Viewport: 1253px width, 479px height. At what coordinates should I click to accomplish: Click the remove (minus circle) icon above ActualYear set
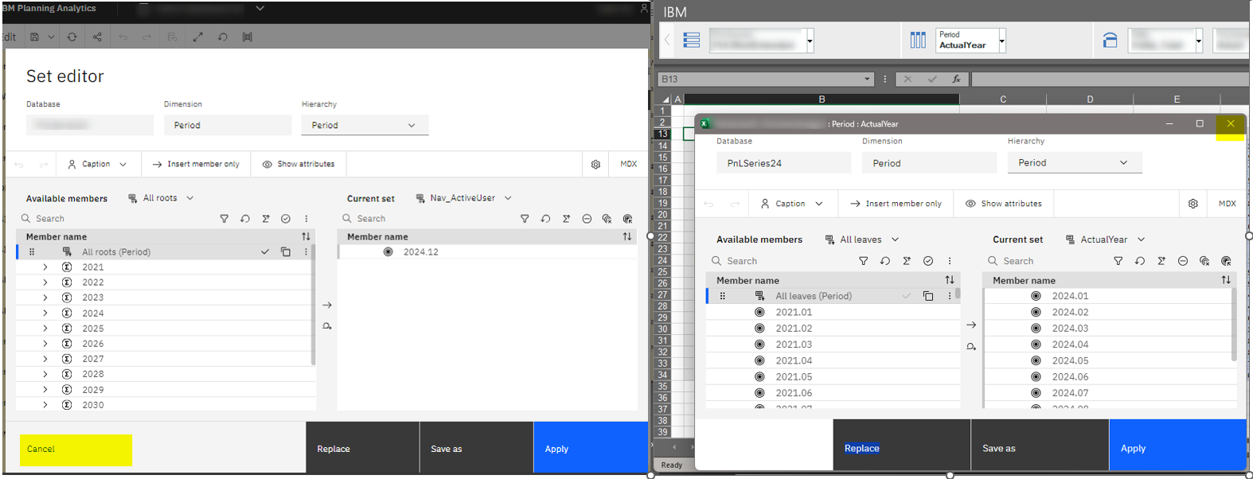coord(1183,261)
